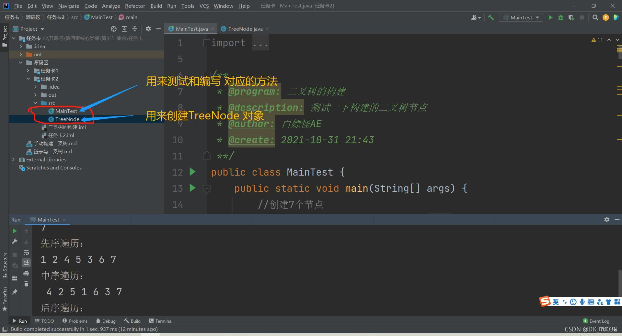Viewport: 622px width, 336px height.
Task: Open the Terminal tool window
Action: click(160, 321)
